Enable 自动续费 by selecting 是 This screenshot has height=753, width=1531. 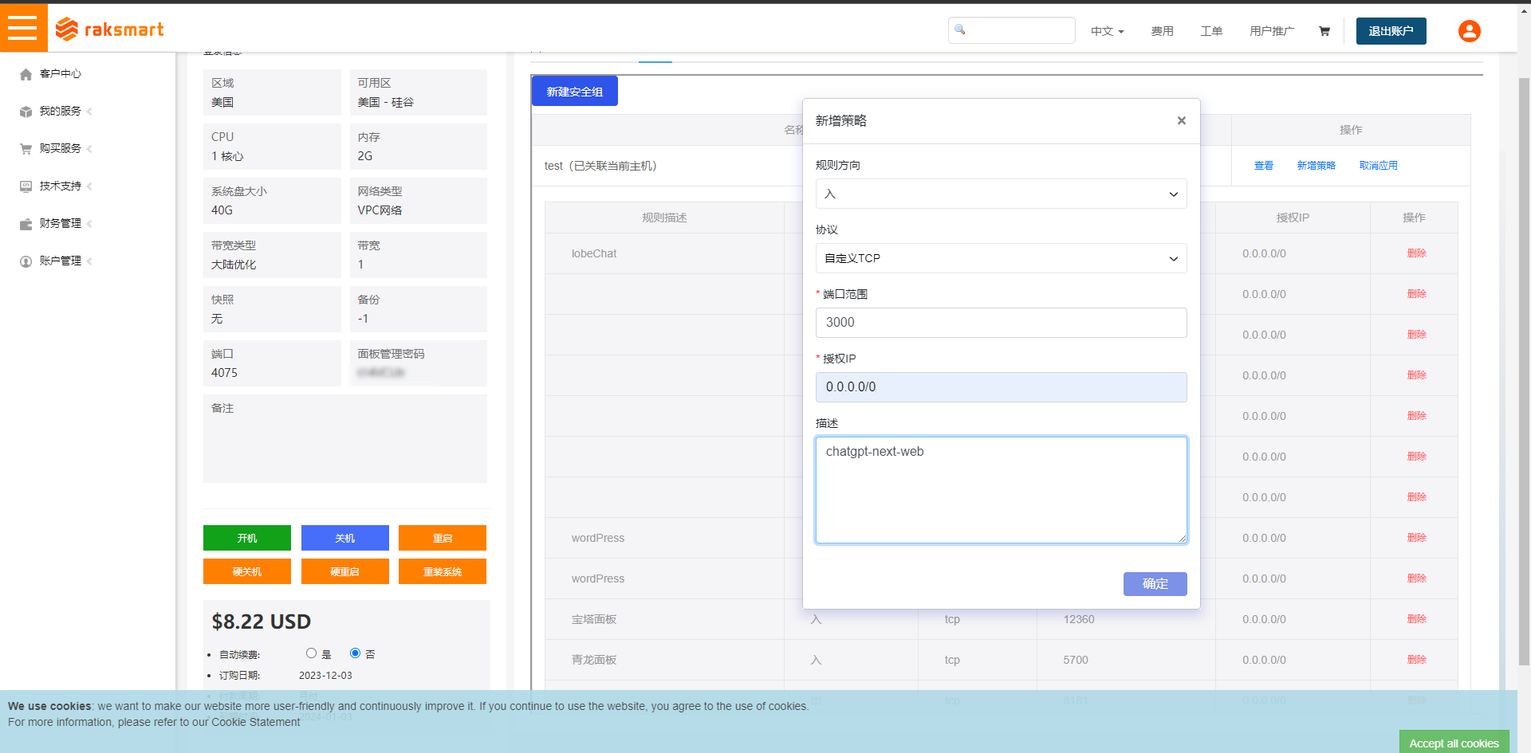tap(311, 653)
